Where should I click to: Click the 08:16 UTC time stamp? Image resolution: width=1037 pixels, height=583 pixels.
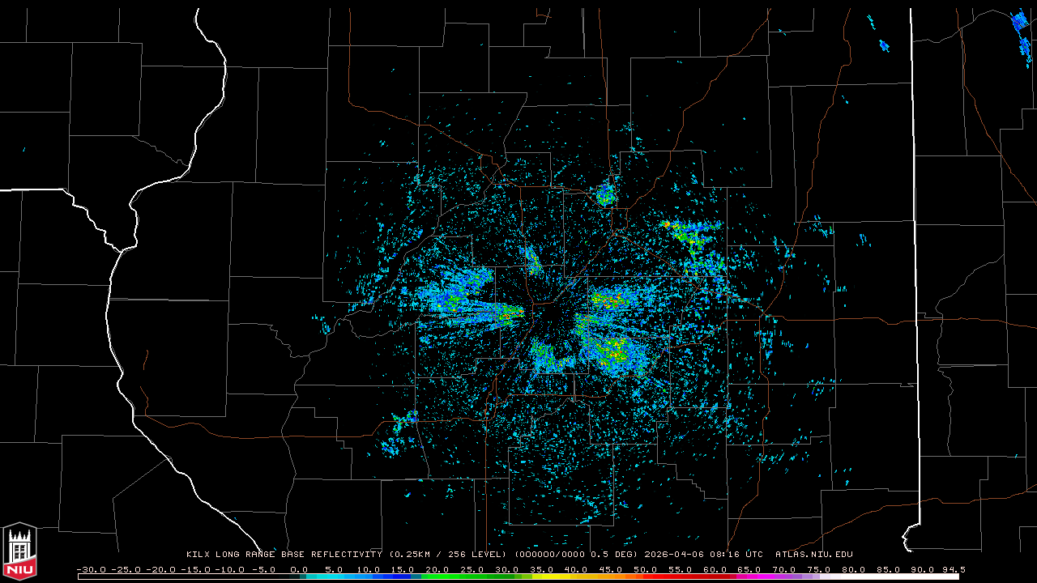[x=736, y=555]
